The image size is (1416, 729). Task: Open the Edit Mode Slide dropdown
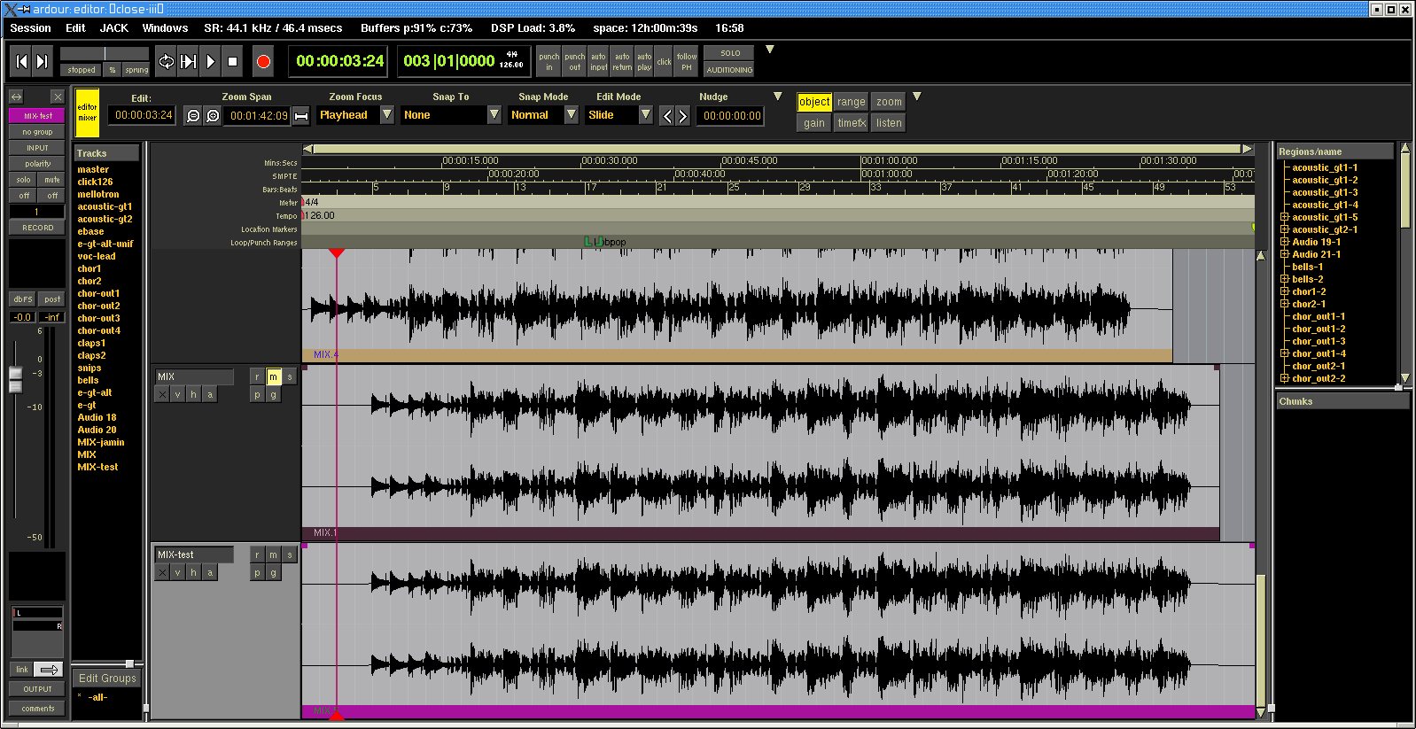(645, 115)
